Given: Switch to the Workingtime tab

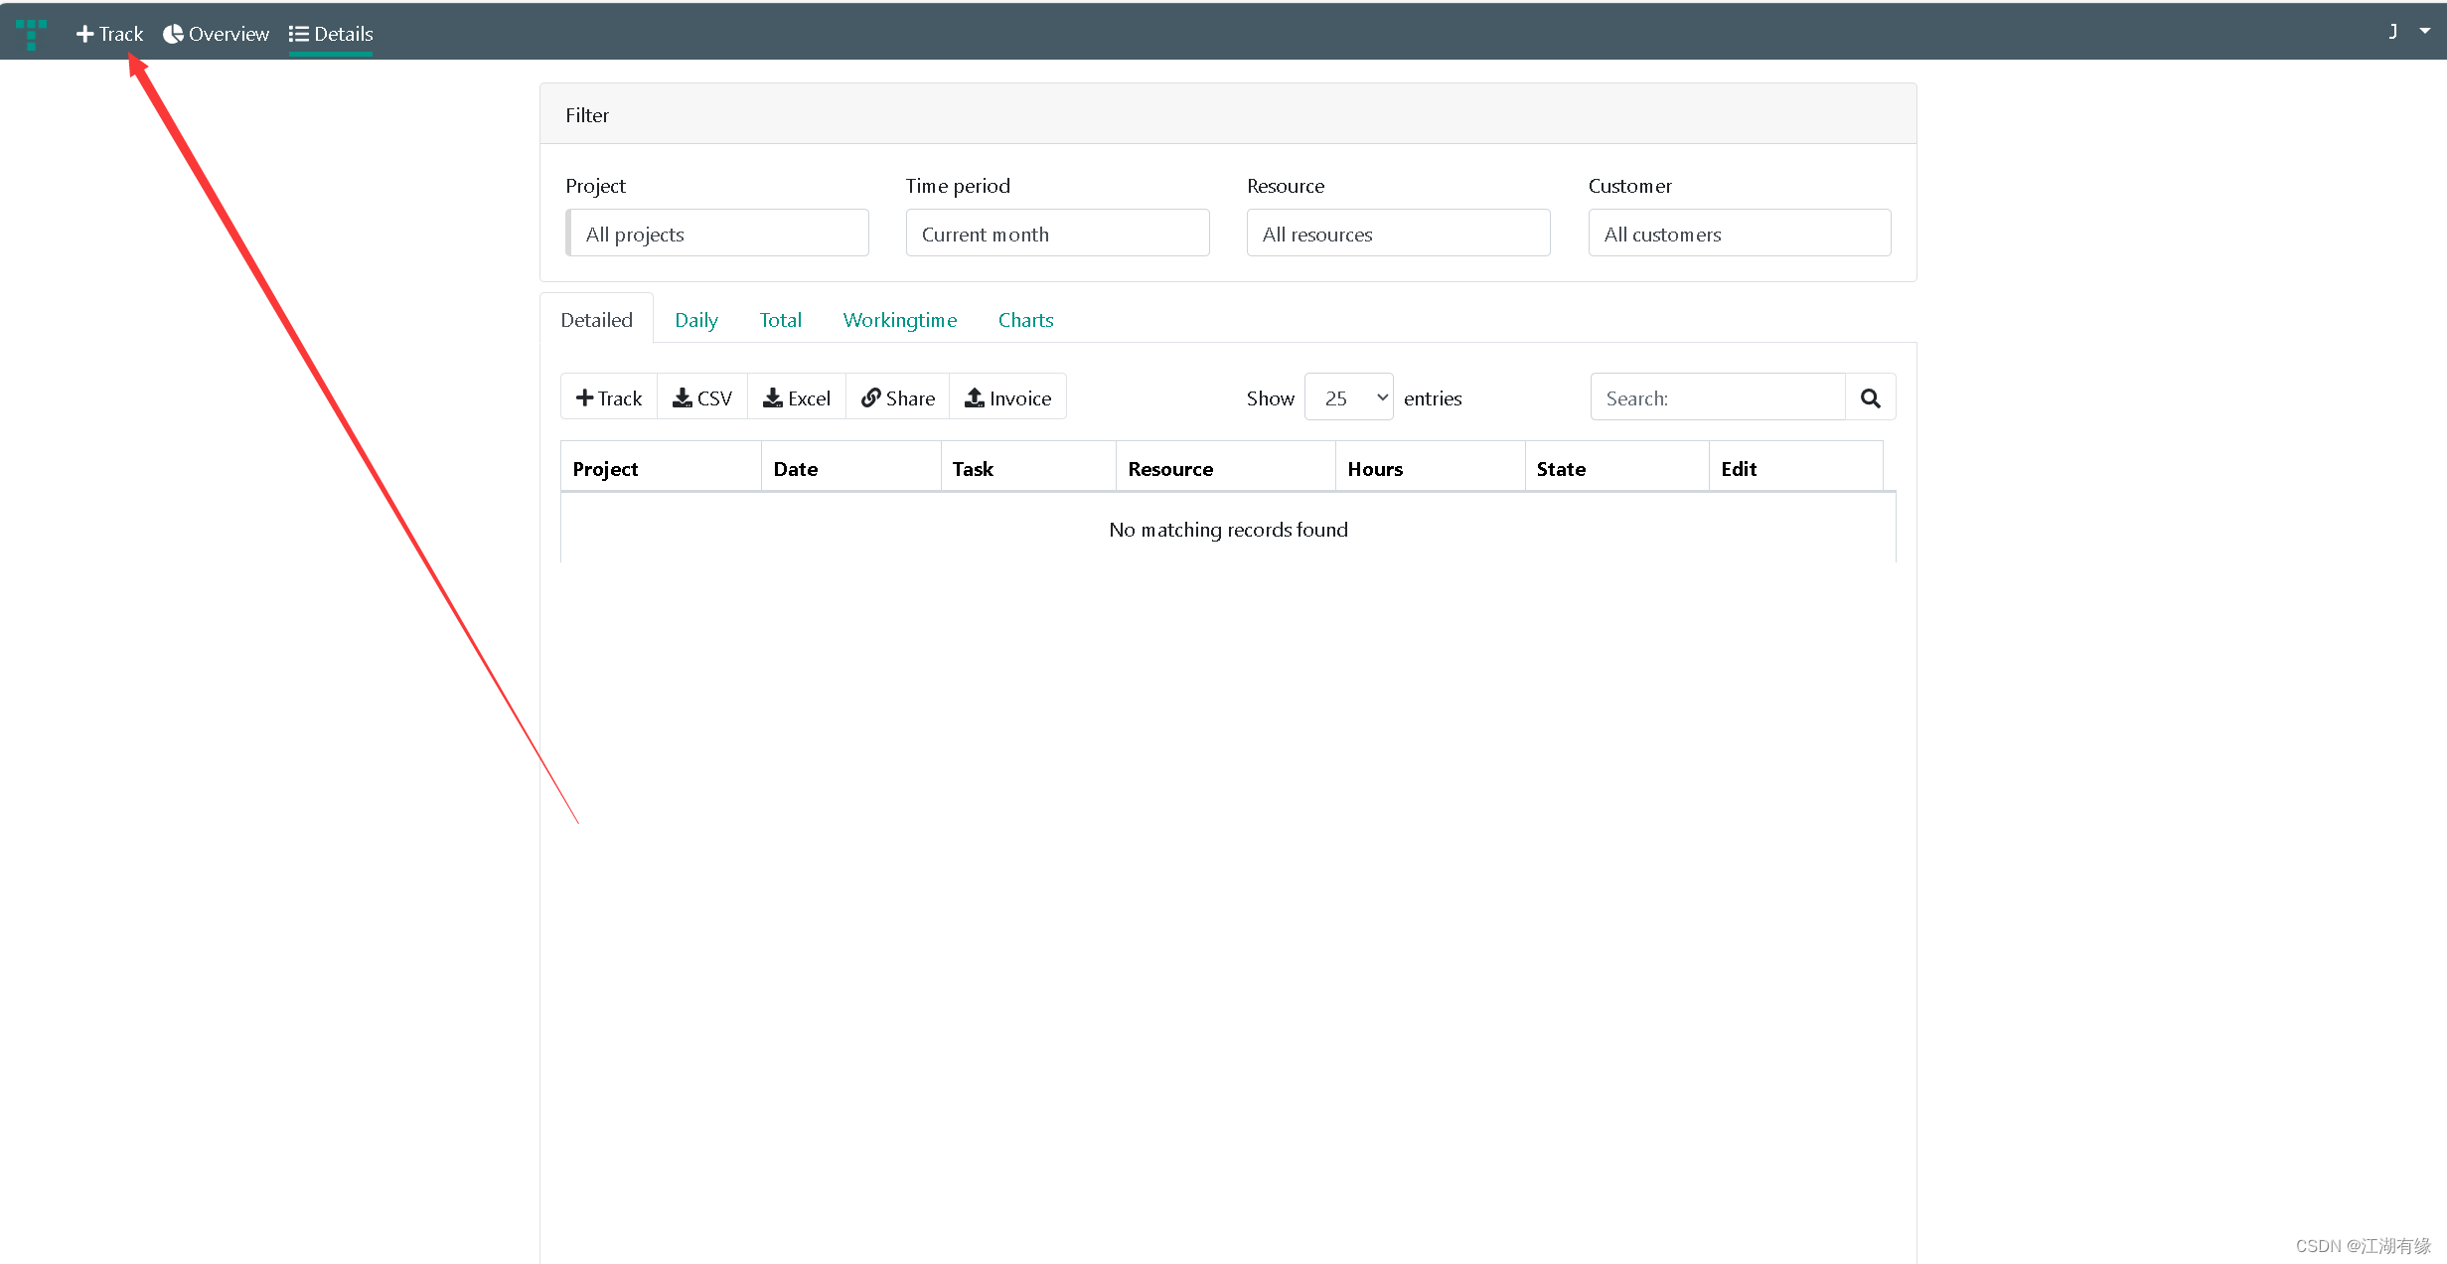Looking at the screenshot, I should 900,320.
